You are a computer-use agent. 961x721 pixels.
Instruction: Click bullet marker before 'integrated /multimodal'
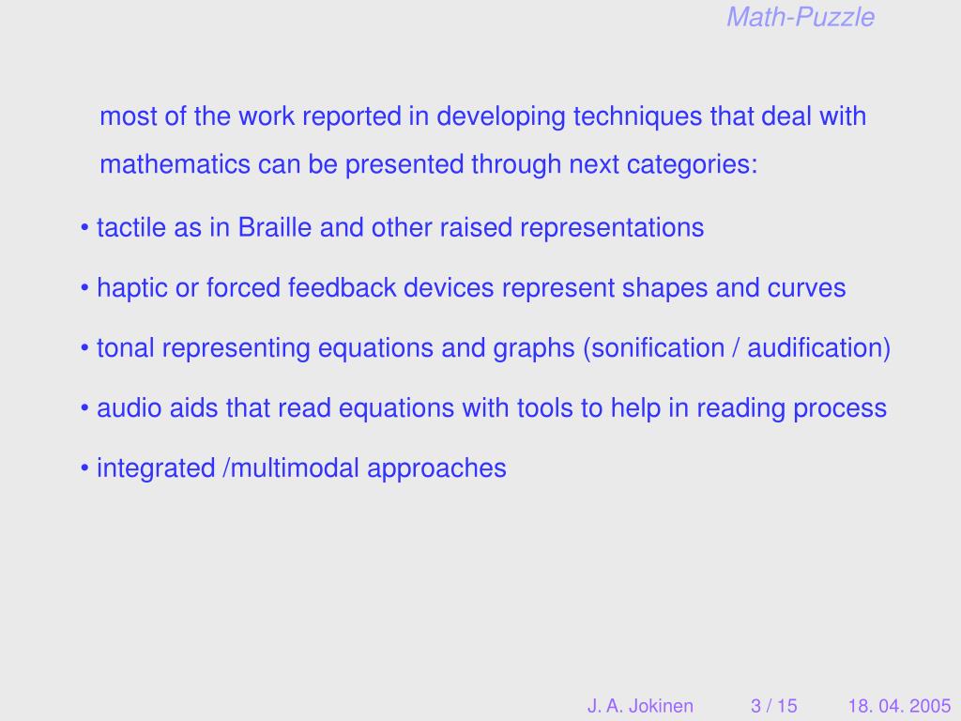pyautogui.click(x=84, y=468)
